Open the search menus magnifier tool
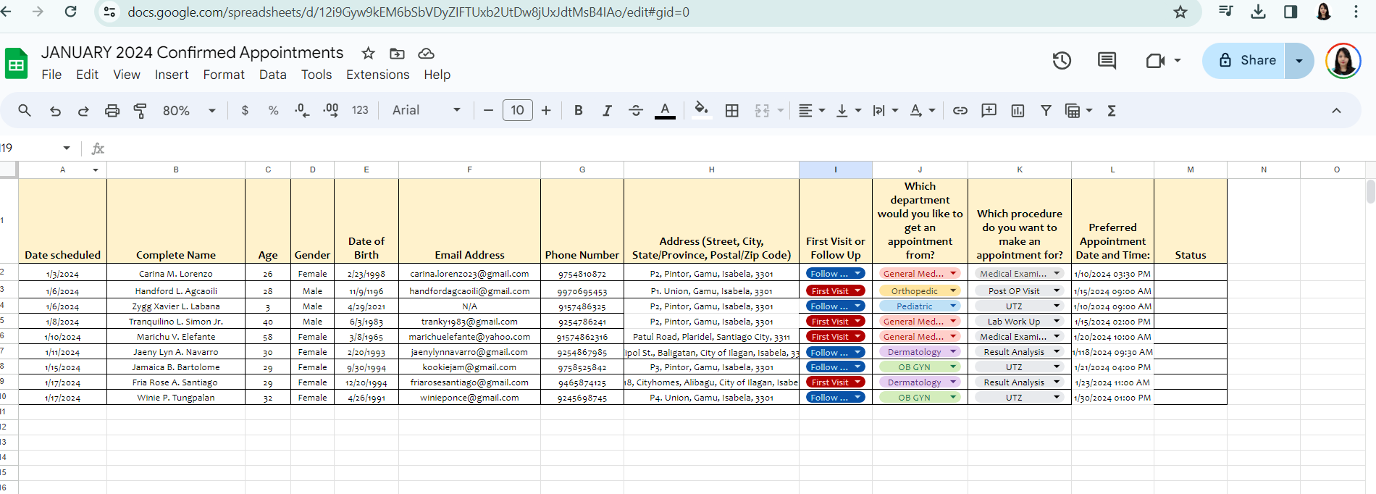1376x494 pixels. [x=25, y=111]
